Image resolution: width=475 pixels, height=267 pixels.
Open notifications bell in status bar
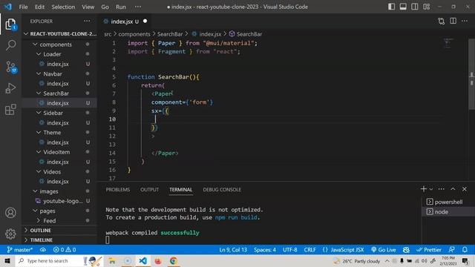point(465,250)
